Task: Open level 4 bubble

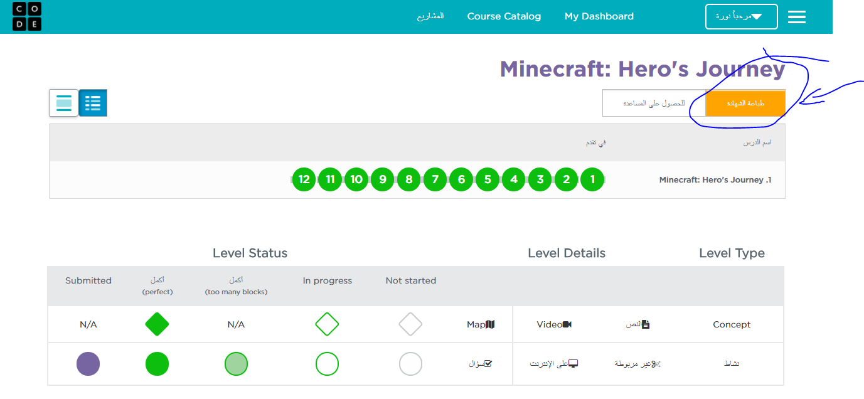Action: pos(513,179)
